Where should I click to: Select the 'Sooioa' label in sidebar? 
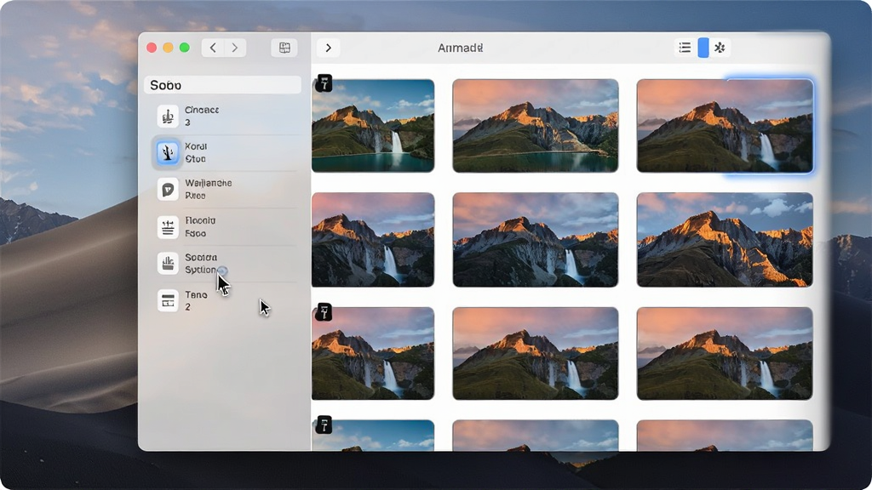coord(201,257)
